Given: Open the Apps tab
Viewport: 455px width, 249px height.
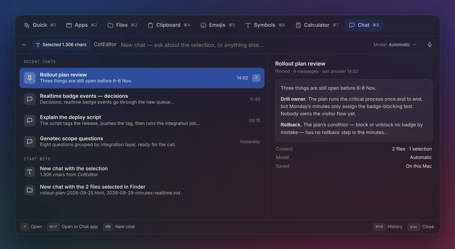Looking at the screenshot, I should coord(81,25).
